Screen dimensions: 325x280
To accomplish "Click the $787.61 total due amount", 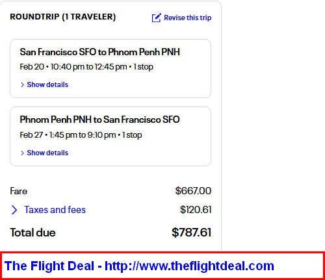I will coord(191,233).
